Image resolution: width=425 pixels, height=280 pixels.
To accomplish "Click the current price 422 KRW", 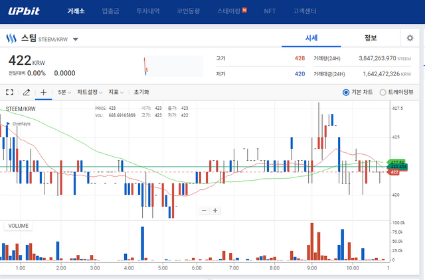I will (27, 60).
